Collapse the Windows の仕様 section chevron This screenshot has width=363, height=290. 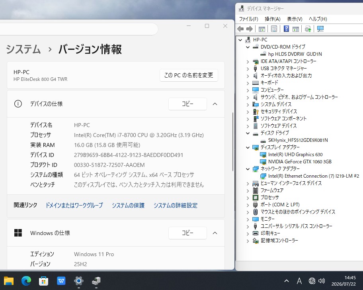215,233
